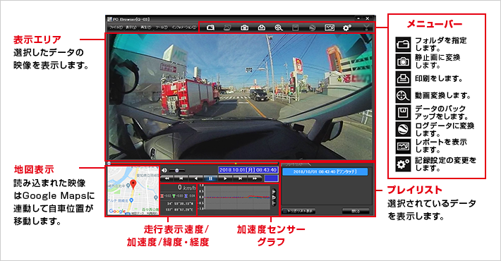Click the latitude coordinate value

pos(180,203)
